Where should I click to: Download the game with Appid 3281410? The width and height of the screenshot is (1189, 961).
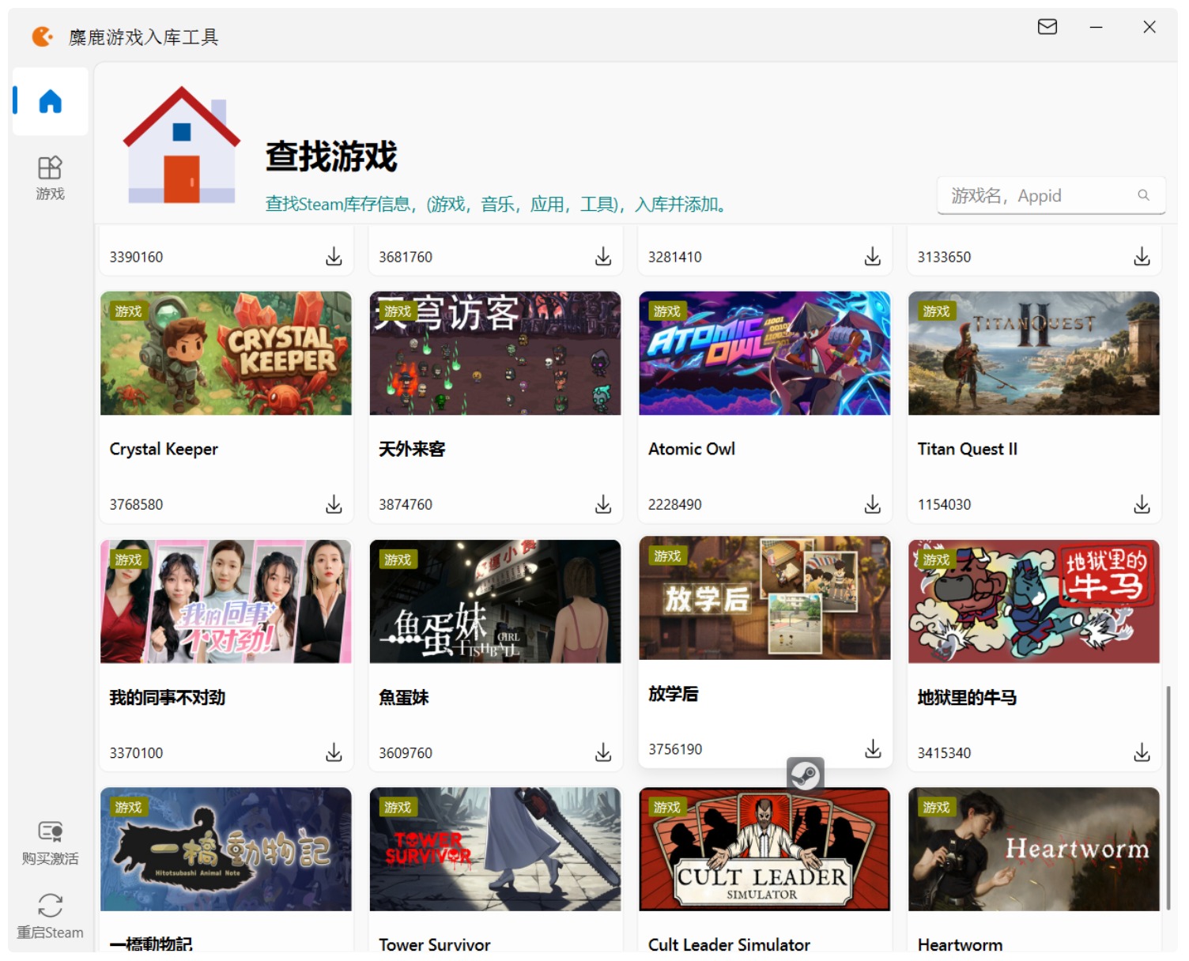(873, 256)
